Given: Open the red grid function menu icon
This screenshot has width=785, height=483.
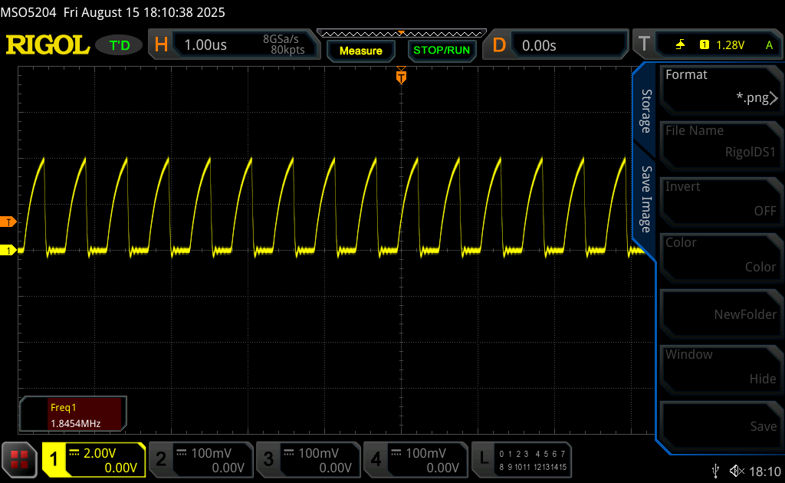Looking at the screenshot, I should [x=19, y=459].
